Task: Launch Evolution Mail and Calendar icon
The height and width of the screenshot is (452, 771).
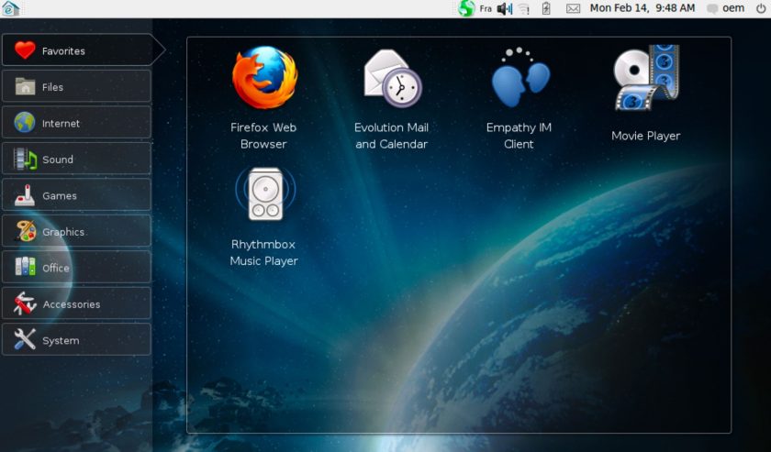Action: (x=393, y=78)
